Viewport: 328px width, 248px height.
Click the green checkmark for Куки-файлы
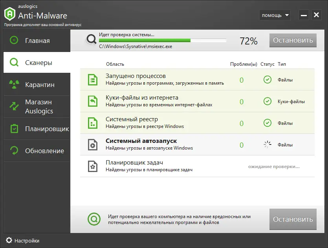tap(267, 101)
